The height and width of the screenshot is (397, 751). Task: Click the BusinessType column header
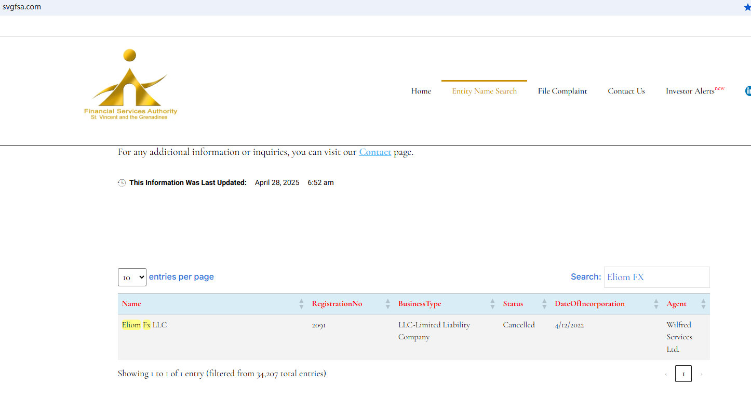(447, 304)
